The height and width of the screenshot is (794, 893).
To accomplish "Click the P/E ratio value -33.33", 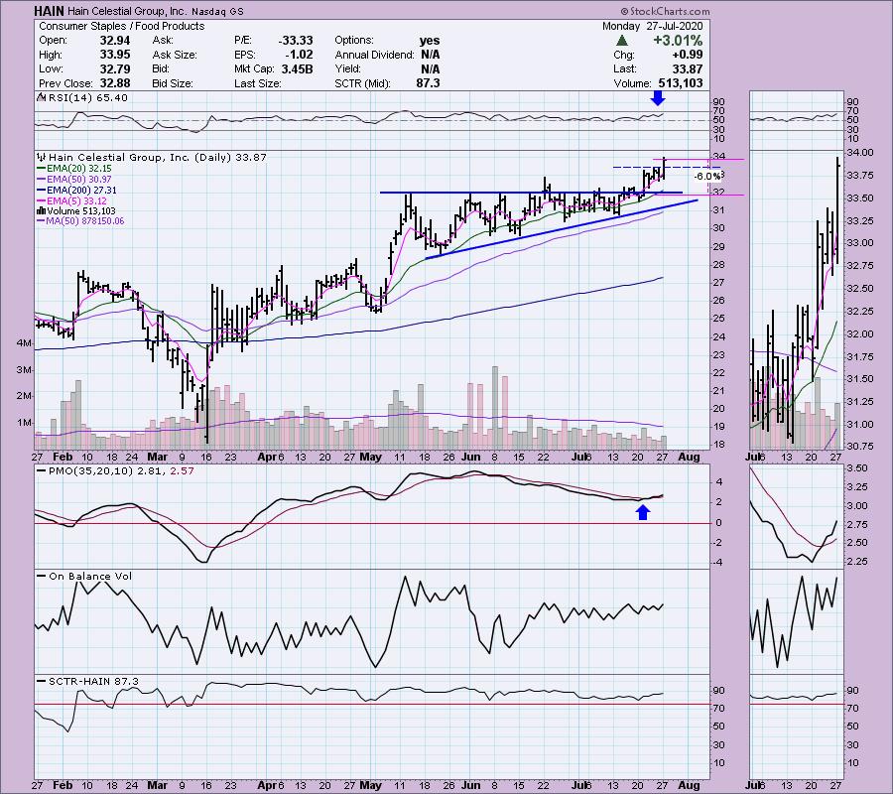I will point(296,41).
